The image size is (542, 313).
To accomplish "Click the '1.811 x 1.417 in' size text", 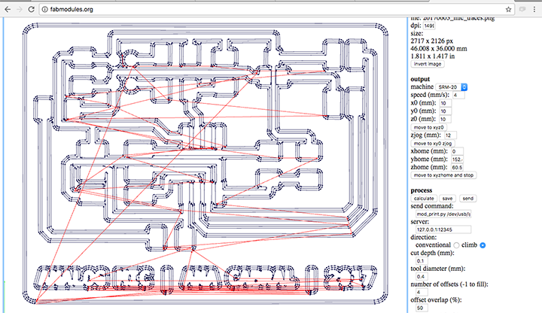I will [x=432, y=56].
